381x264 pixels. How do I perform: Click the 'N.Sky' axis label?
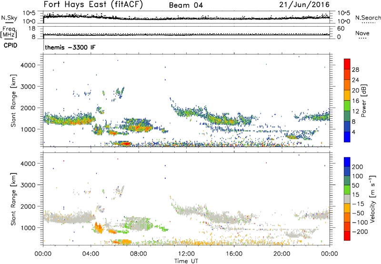coord(9,18)
